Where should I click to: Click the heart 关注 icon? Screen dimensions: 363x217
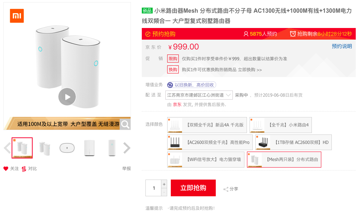point(6,169)
